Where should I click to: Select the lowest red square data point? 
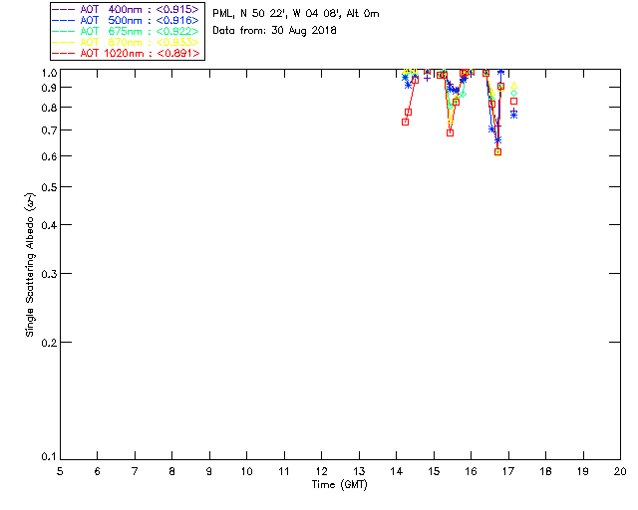(x=497, y=152)
